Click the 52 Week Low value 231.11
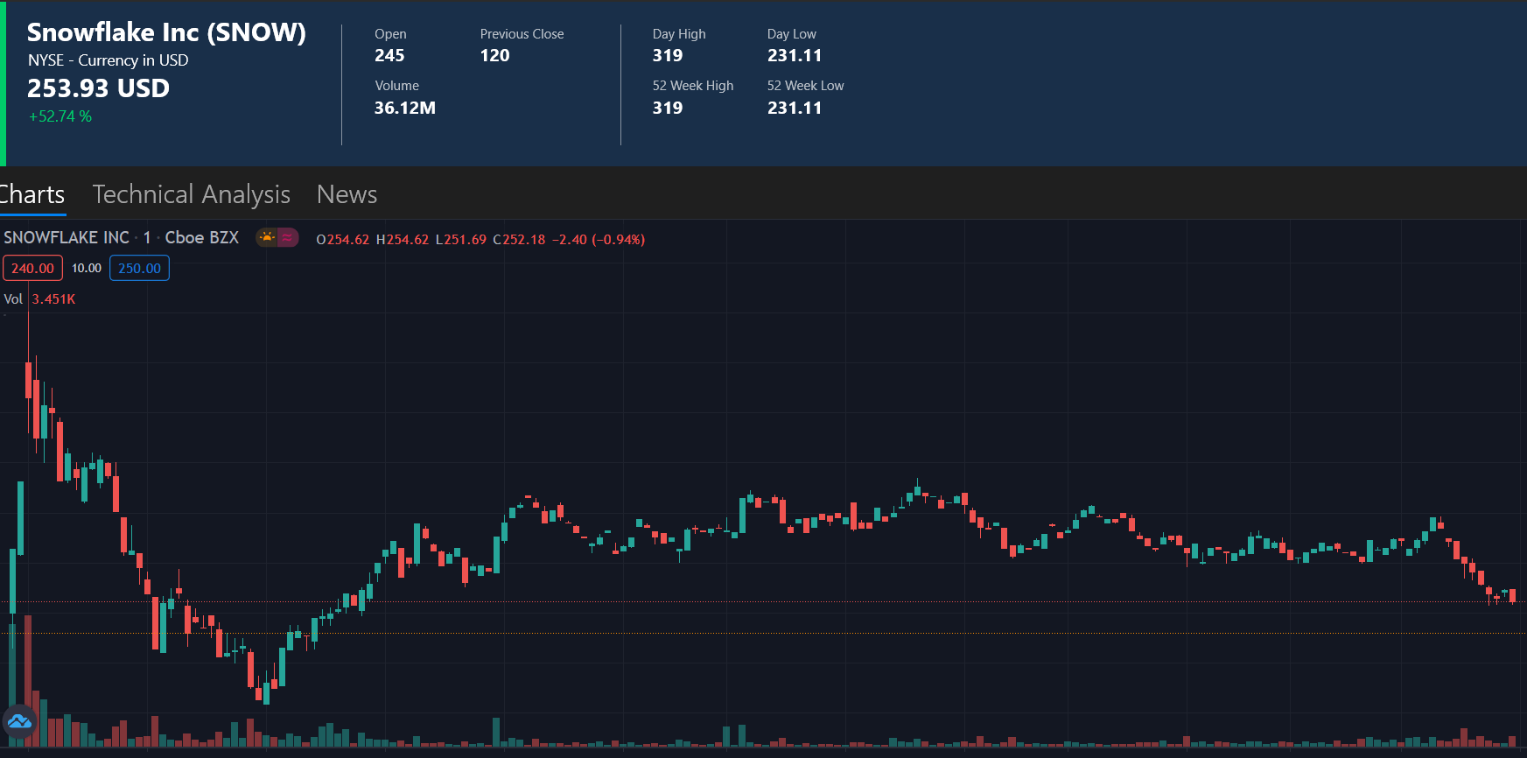The width and height of the screenshot is (1527, 758). pyautogui.click(x=795, y=108)
